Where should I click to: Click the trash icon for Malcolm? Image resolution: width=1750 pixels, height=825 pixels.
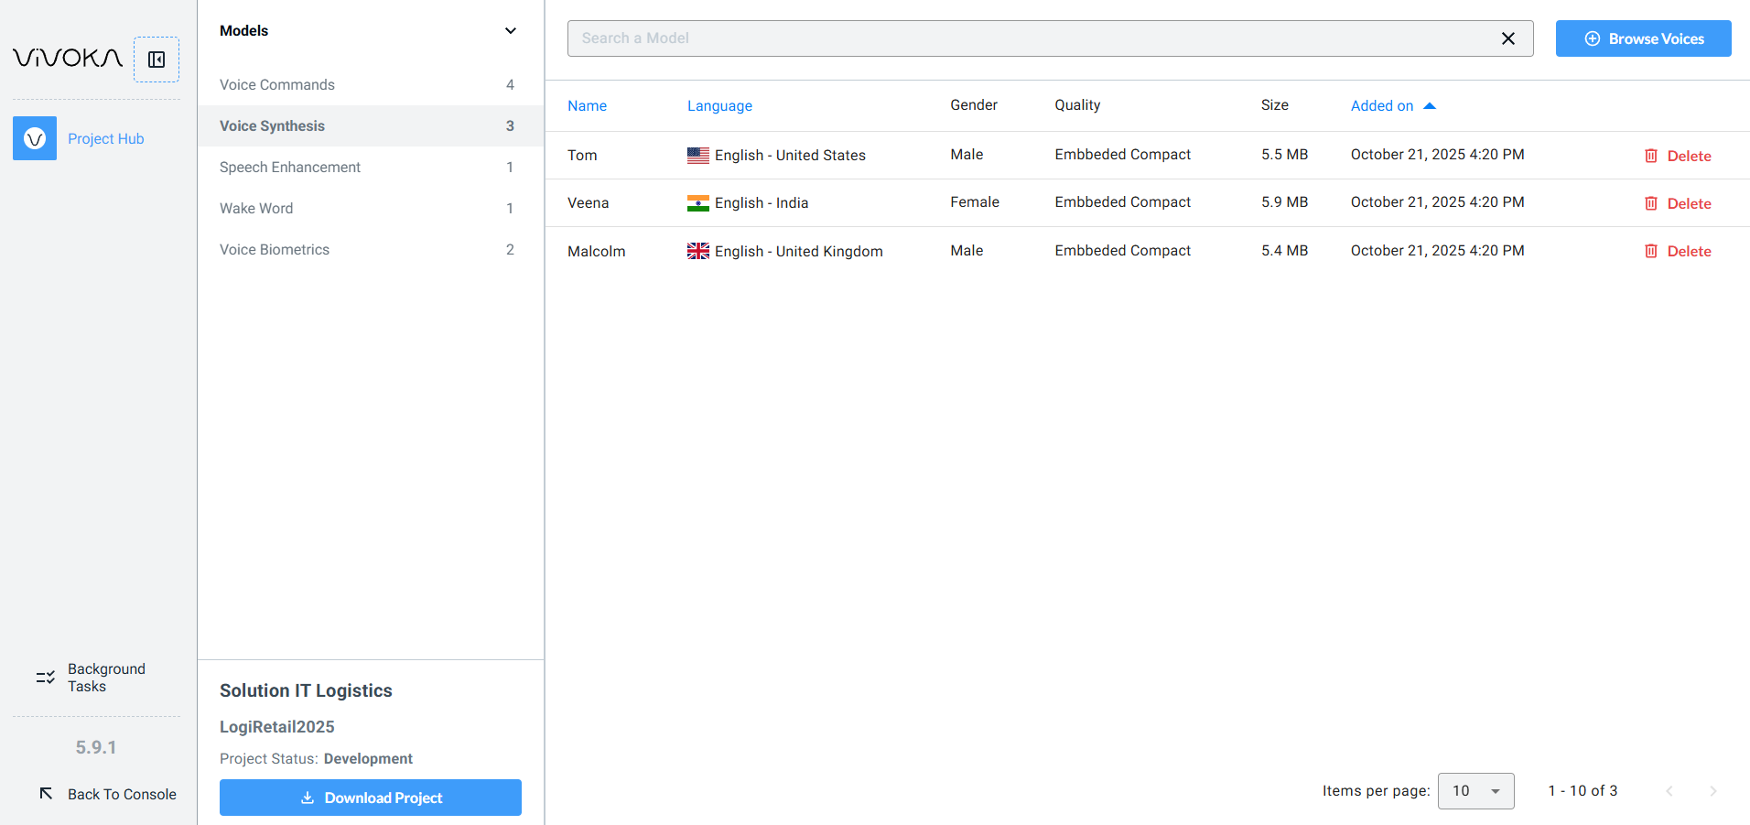point(1651,251)
